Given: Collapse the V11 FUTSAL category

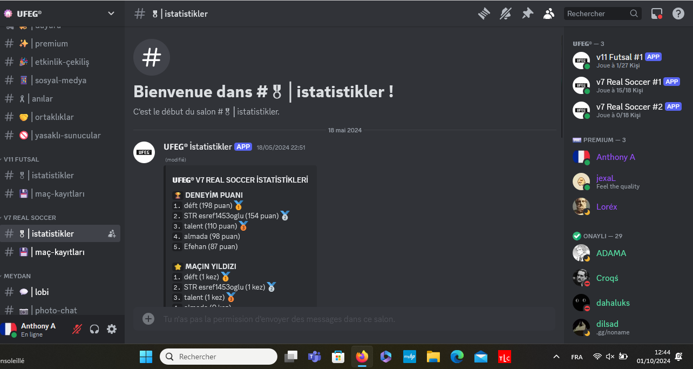Looking at the screenshot, I should point(22,159).
